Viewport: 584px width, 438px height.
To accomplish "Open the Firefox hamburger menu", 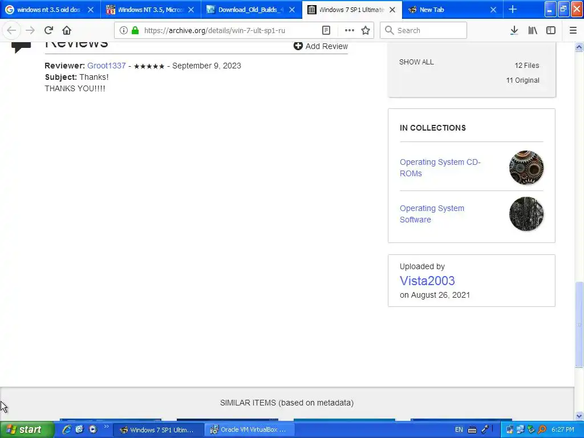I will pos(573,30).
